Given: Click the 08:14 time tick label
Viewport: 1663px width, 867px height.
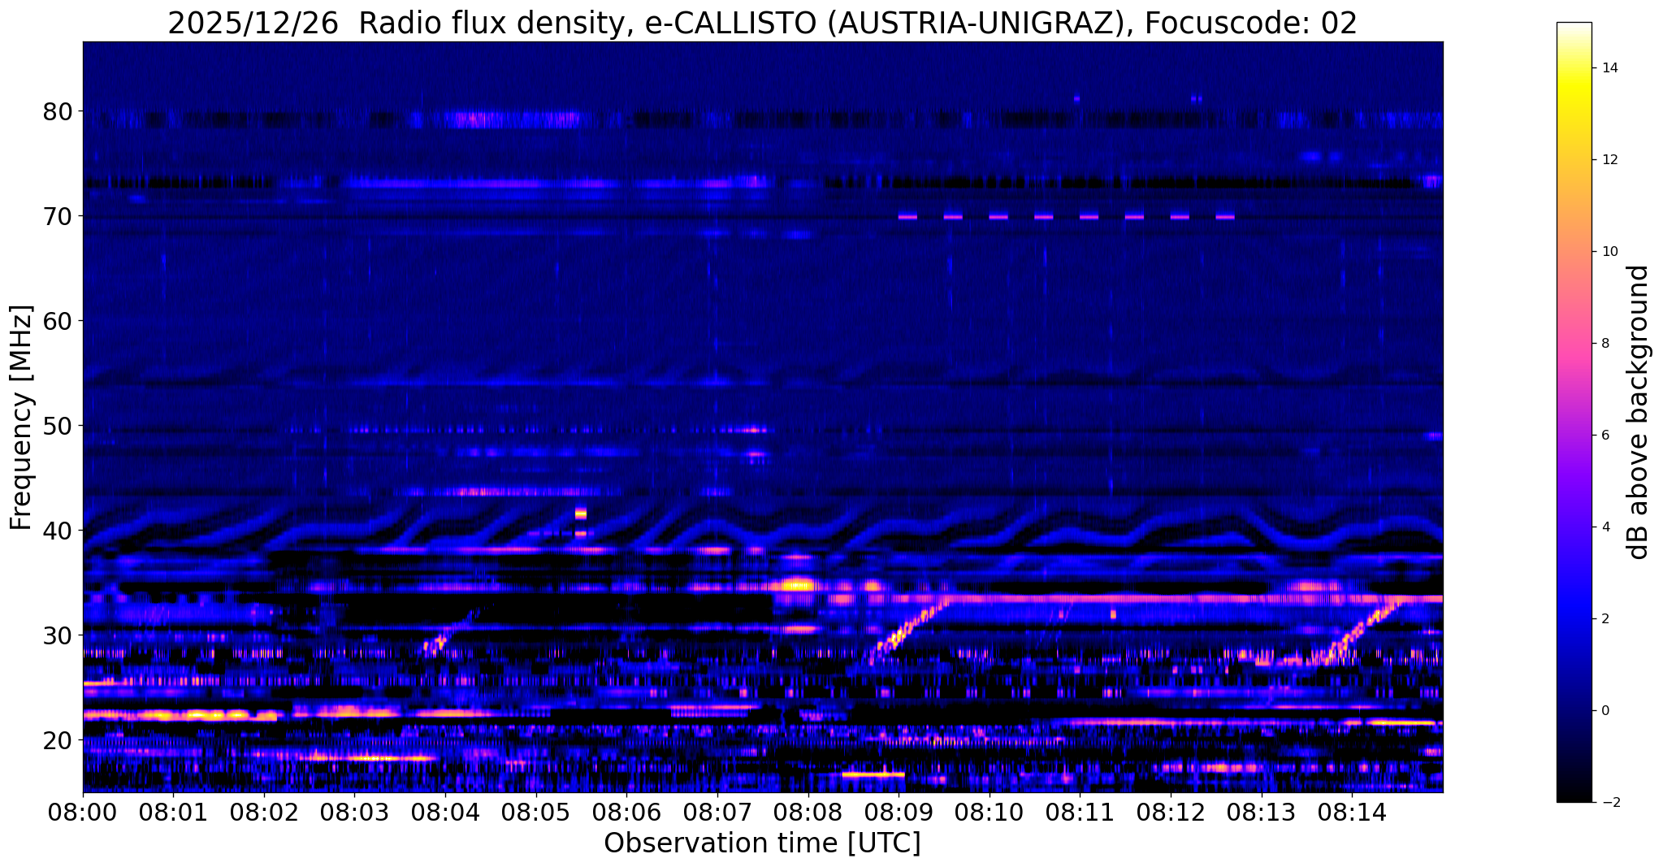Looking at the screenshot, I should tap(1352, 811).
